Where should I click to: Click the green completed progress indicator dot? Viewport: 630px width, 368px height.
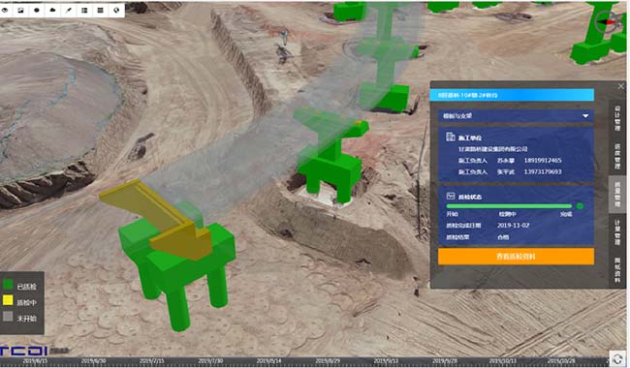tap(580, 206)
